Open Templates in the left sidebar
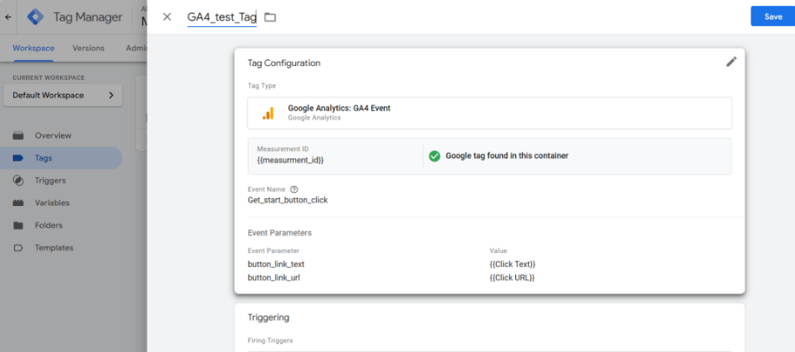Image resolution: width=795 pixels, height=352 pixels. click(x=54, y=248)
